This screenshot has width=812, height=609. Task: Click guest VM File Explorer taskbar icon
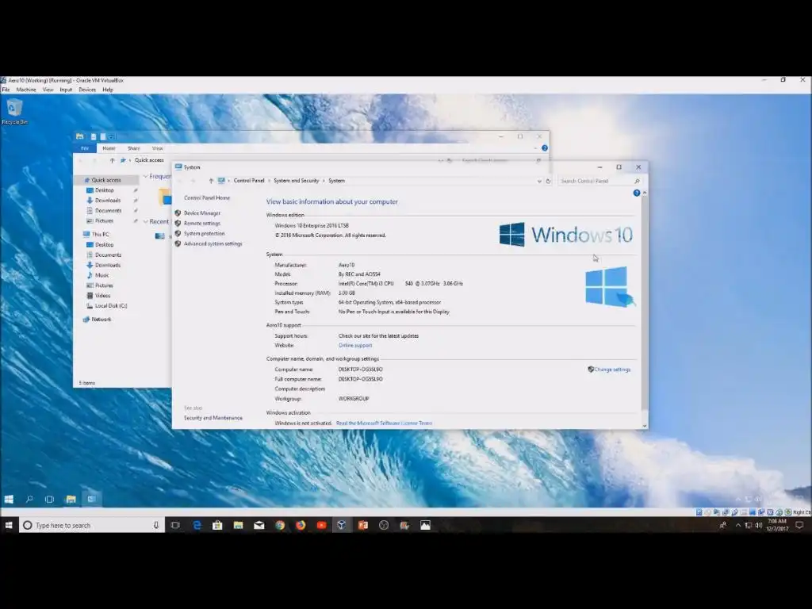click(71, 500)
